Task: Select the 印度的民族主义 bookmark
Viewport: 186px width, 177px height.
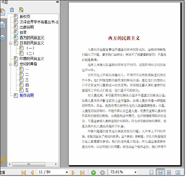Action: (32, 59)
